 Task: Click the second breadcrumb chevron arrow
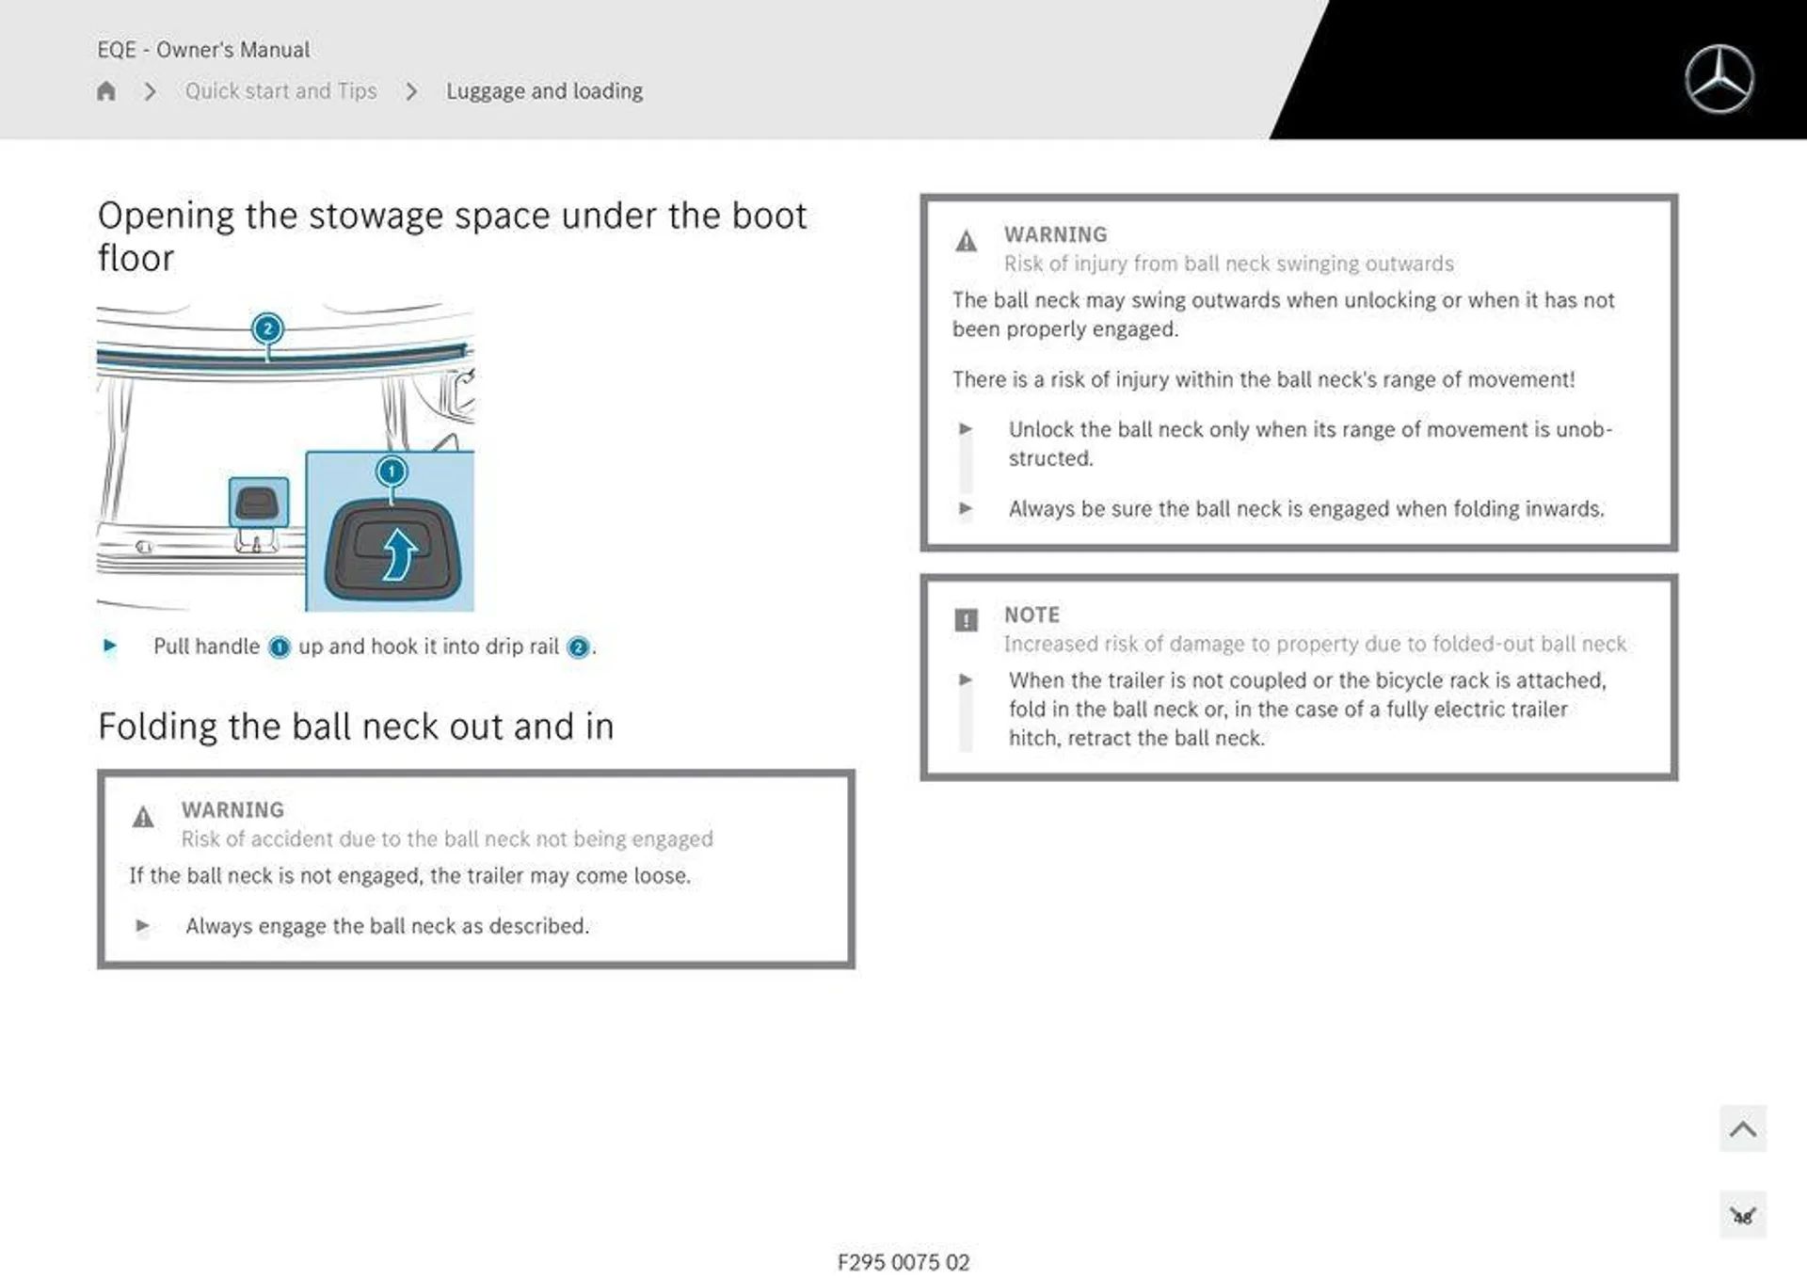(x=410, y=90)
